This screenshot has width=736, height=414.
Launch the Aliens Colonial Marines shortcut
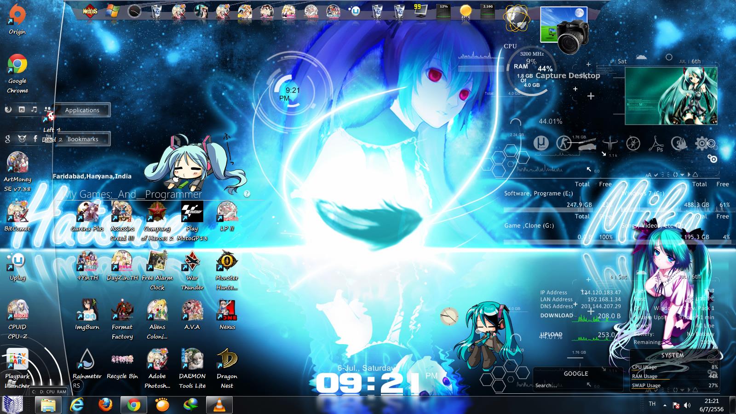pyautogui.click(x=157, y=320)
